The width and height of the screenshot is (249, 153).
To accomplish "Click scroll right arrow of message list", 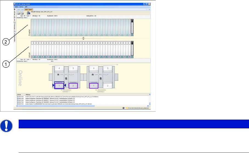I will 148,106.
